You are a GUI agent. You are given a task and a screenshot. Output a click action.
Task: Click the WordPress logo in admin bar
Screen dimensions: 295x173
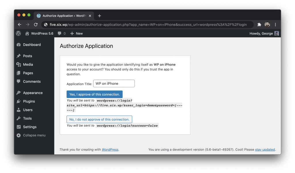18,33
